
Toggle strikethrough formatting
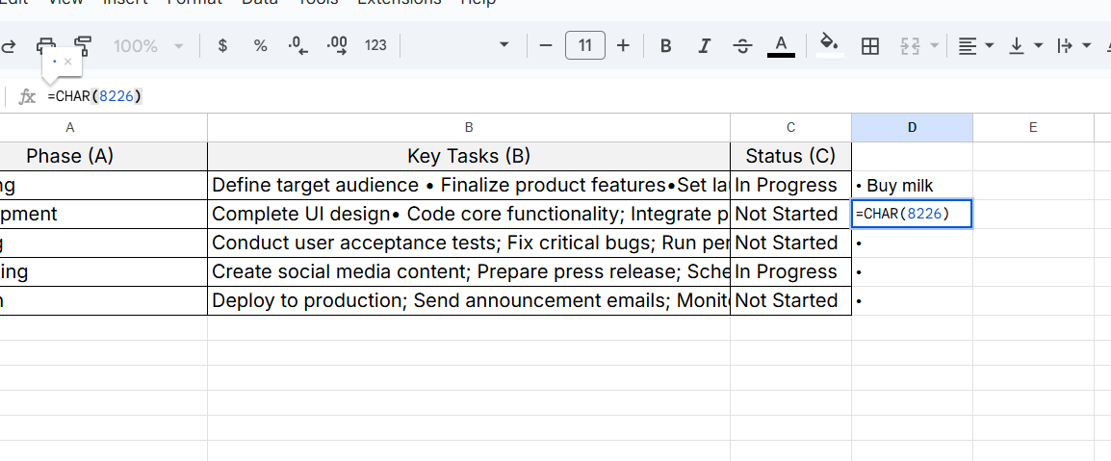pos(742,45)
